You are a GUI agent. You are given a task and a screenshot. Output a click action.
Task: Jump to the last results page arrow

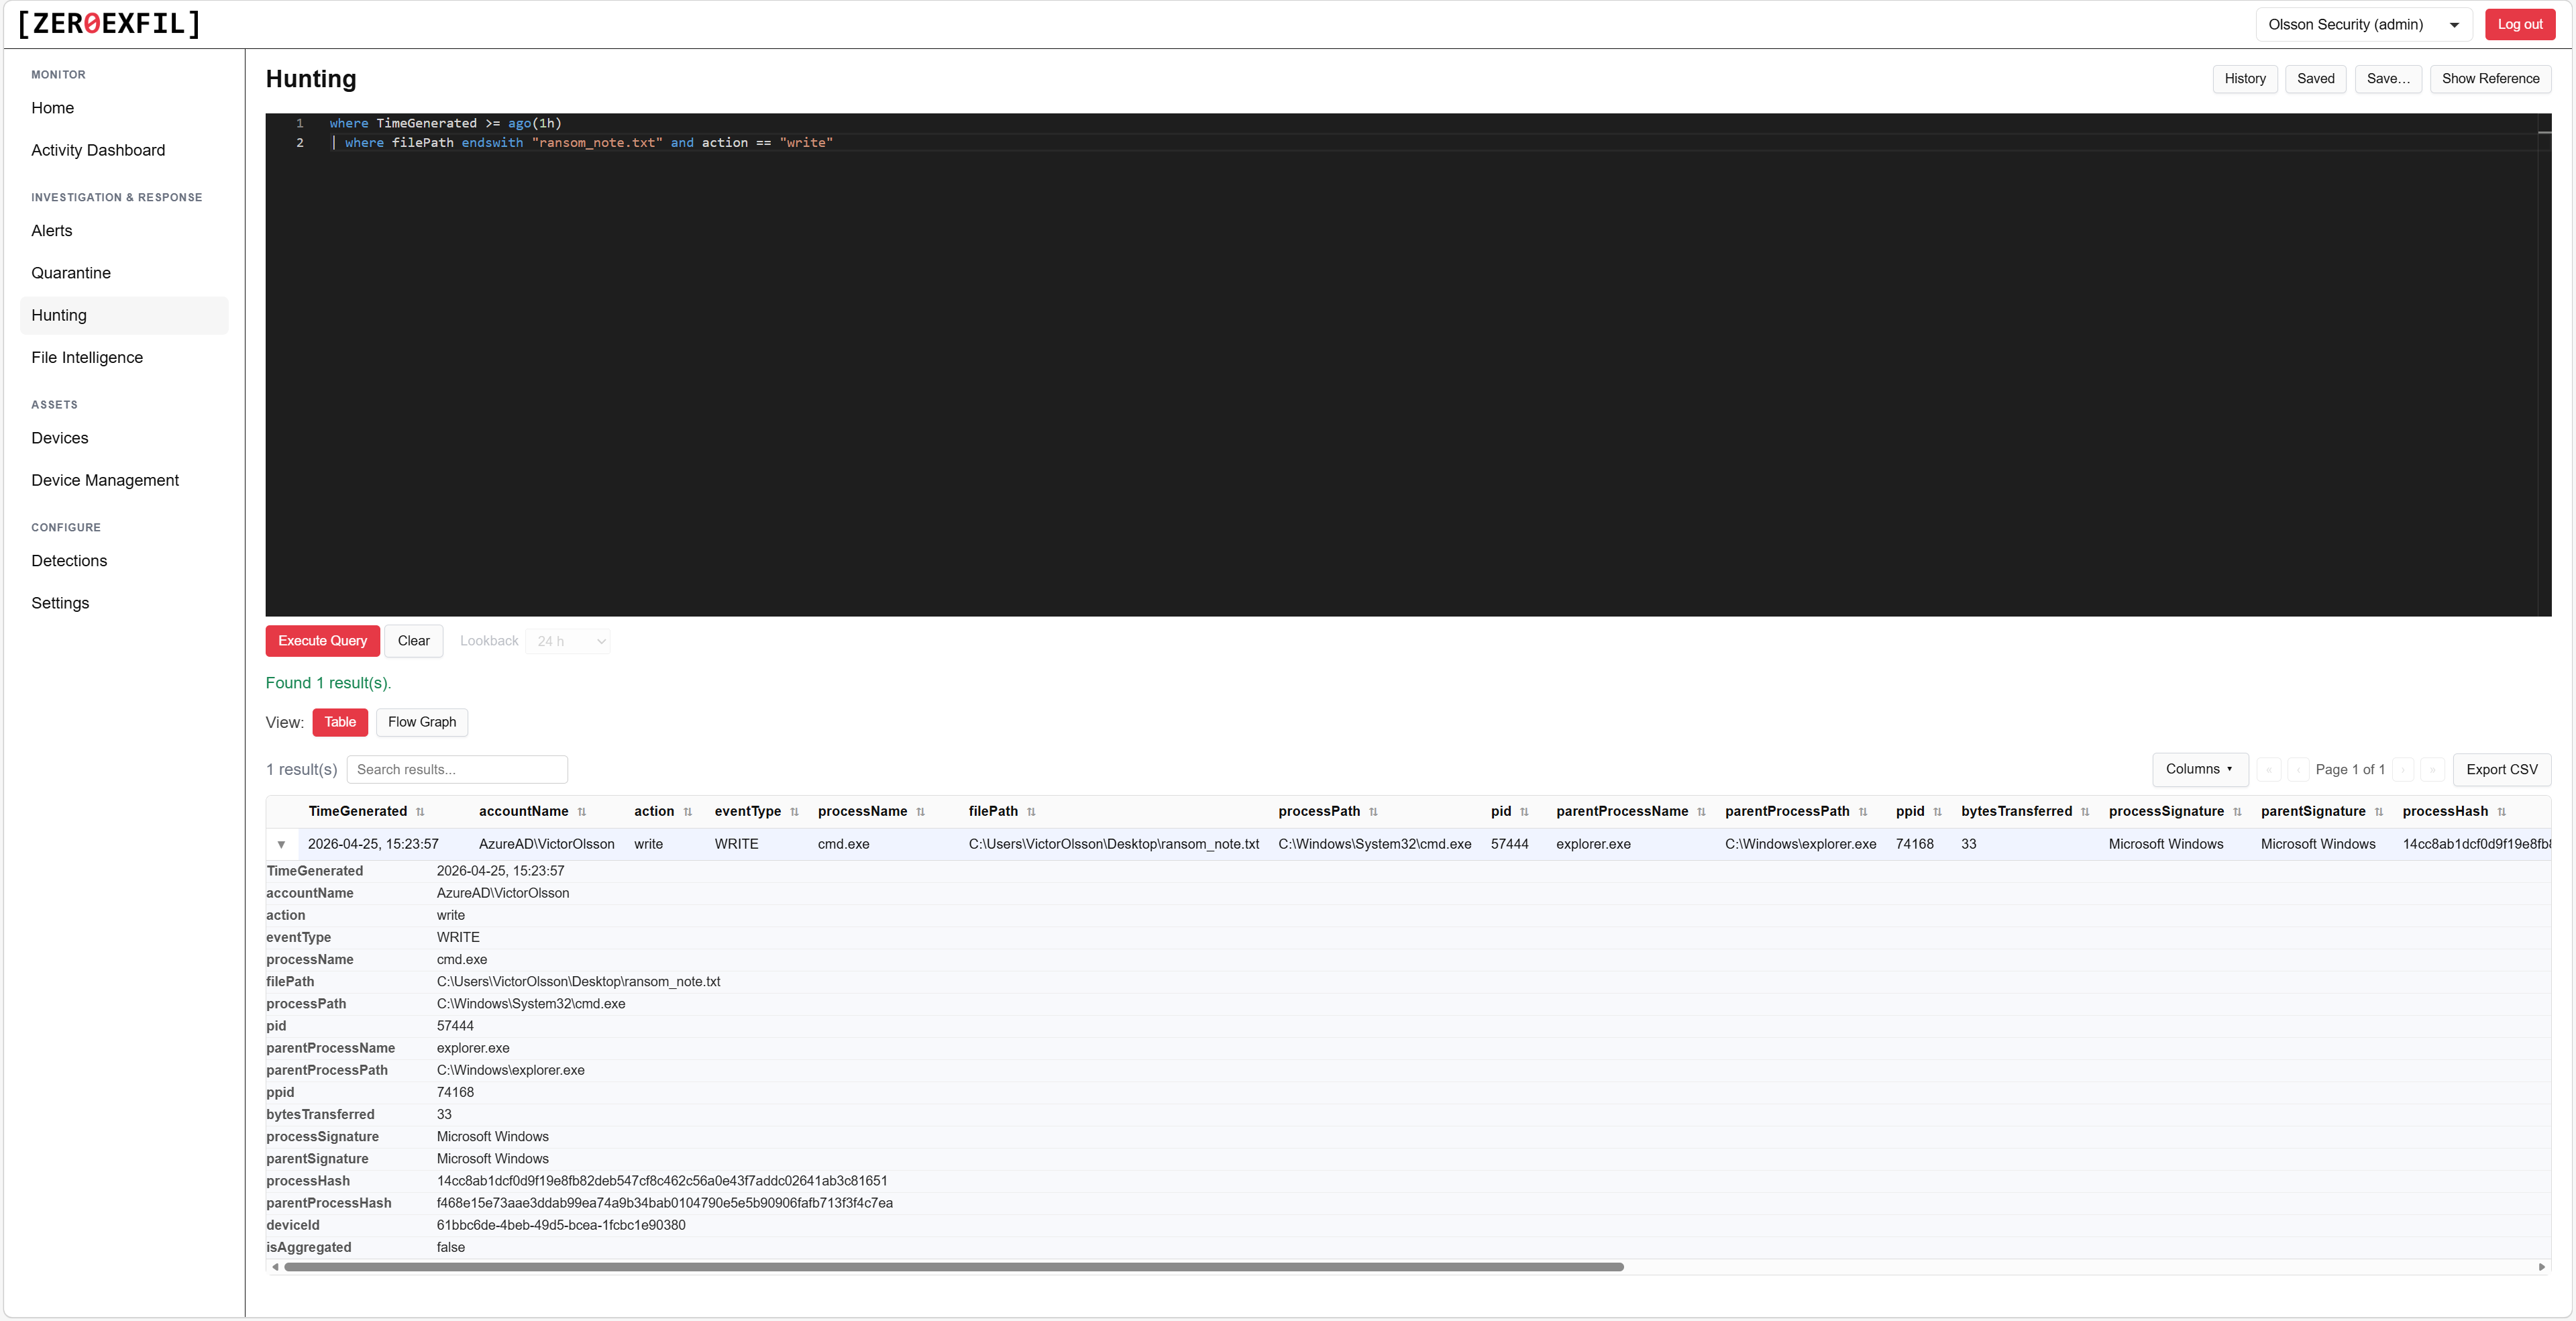[2434, 770]
